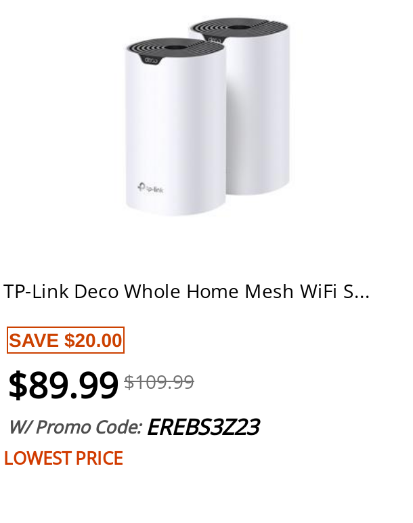Image resolution: width=413 pixels, height=523 pixels.
Task: Click the deco label on the front unit's top
Action: [151, 60]
